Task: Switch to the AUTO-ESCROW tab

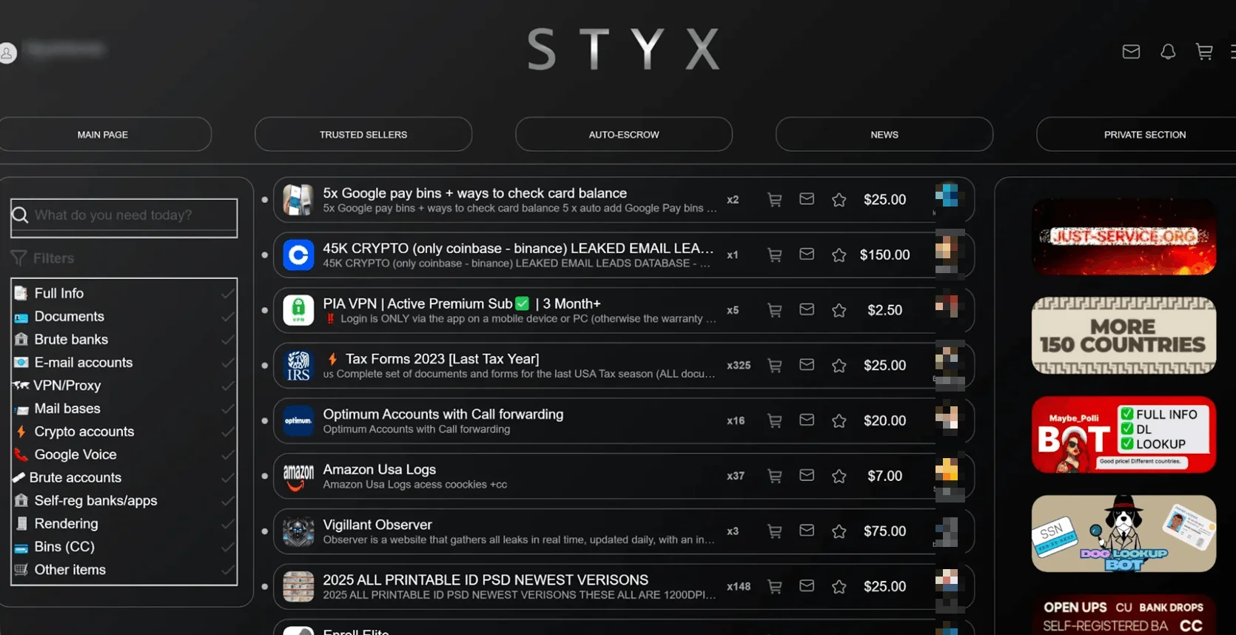Action: (x=624, y=135)
